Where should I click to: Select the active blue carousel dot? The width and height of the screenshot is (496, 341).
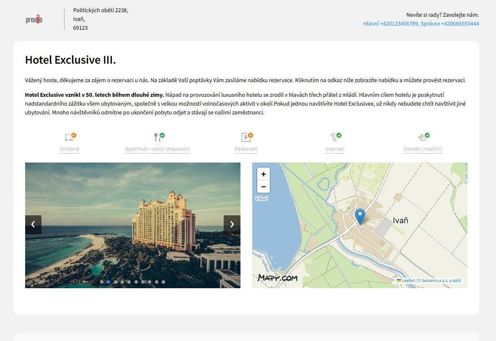(108, 282)
